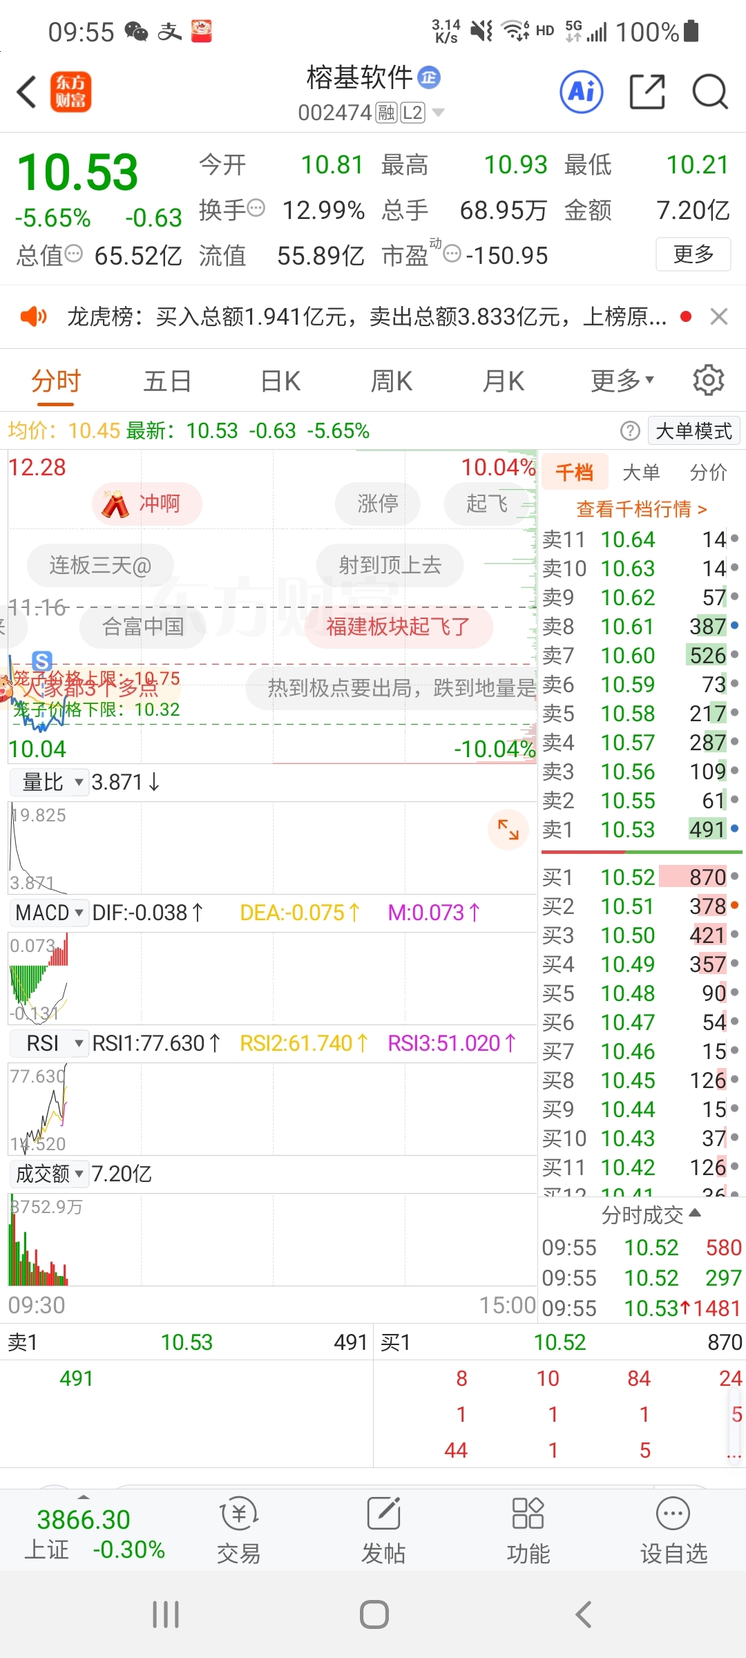Tap the 合富中国 comment bubble
Screen dimensions: 746x1658
coord(143,627)
